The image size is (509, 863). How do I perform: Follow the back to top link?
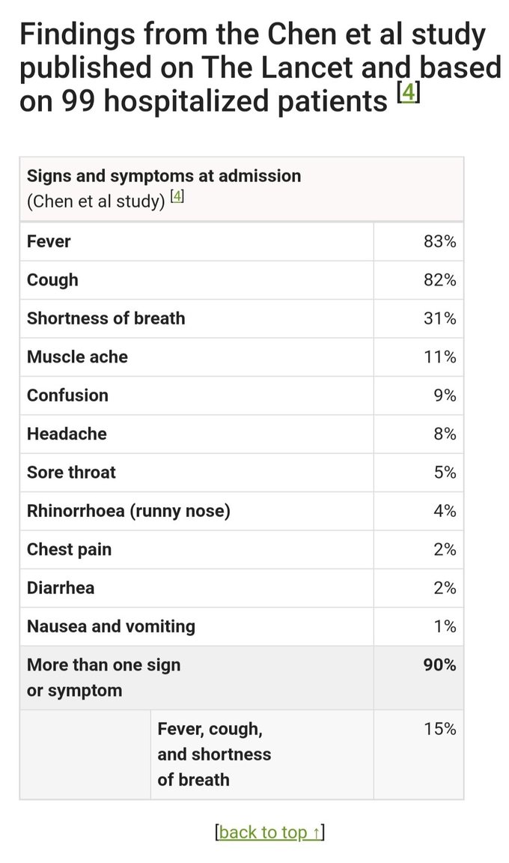click(269, 832)
